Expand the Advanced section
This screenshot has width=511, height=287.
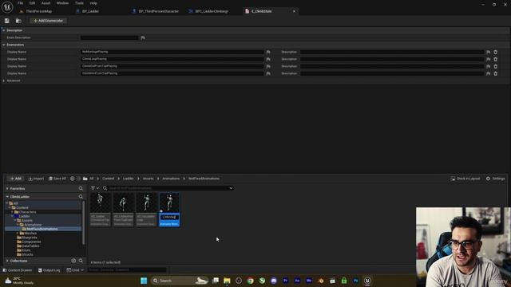click(3, 81)
